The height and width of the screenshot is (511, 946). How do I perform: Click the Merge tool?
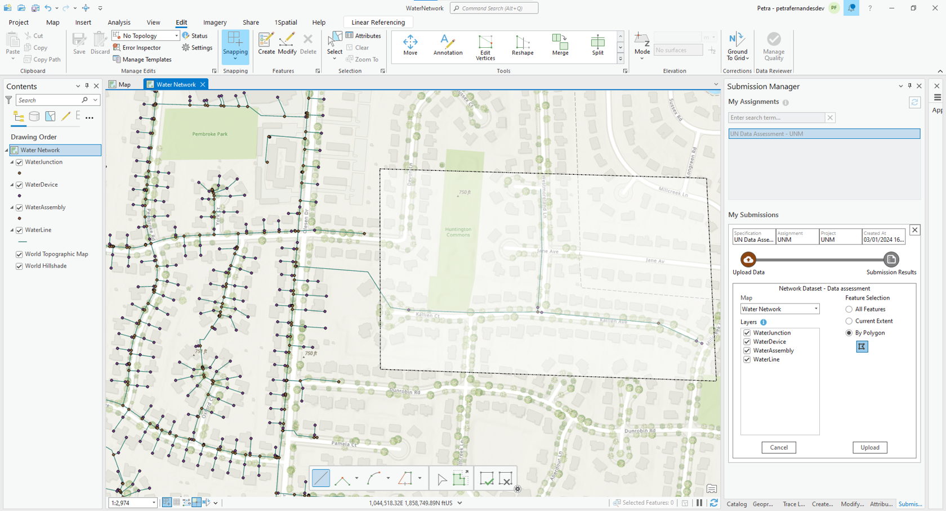pyautogui.click(x=560, y=45)
